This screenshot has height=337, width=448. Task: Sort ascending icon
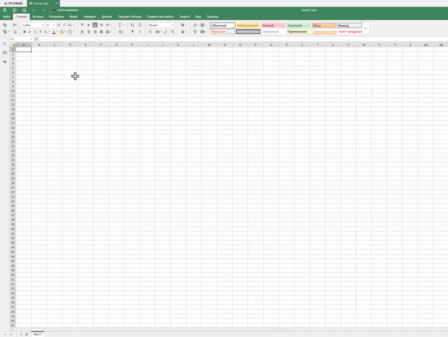(132, 25)
